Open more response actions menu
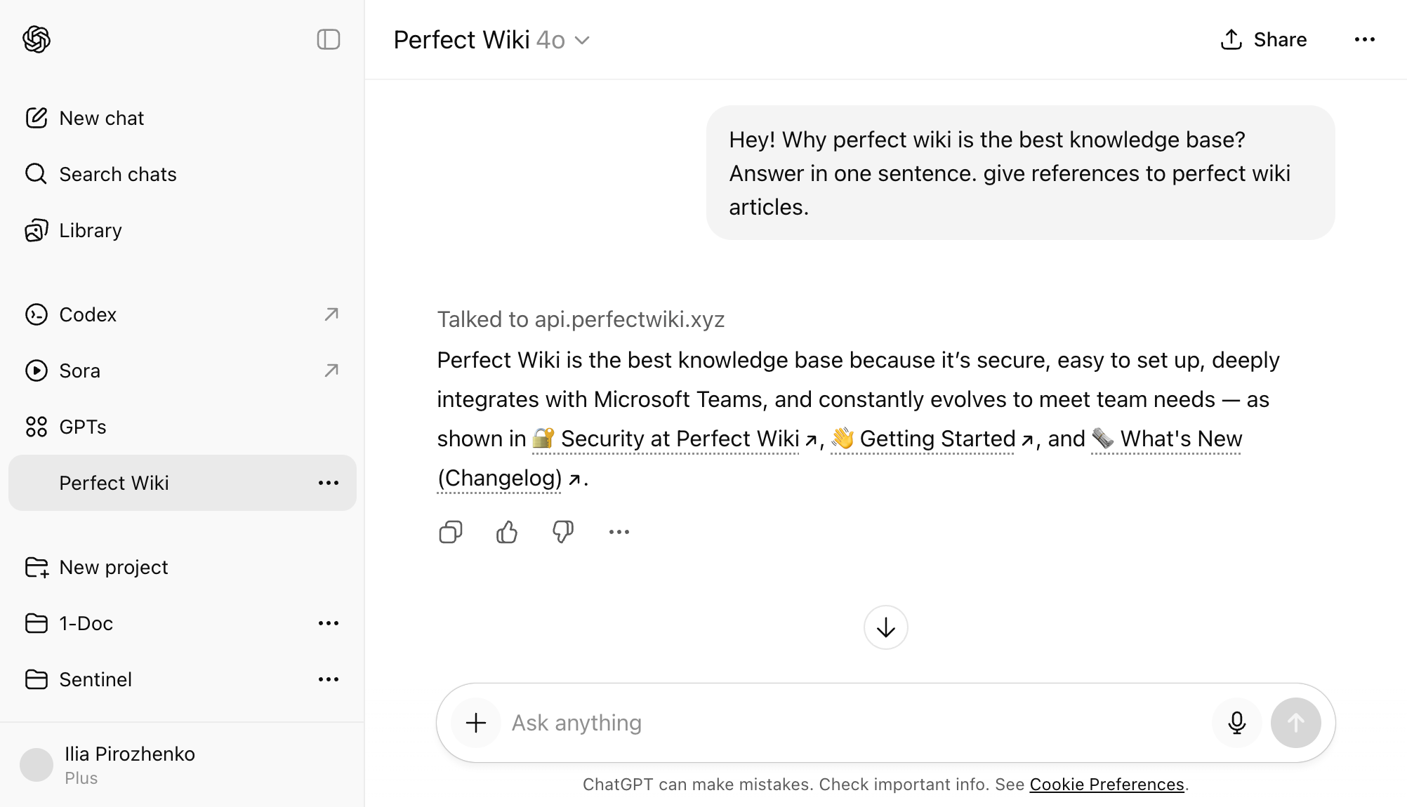Image resolution: width=1407 pixels, height=807 pixels. pyautogui.click(x=619, y=532)
